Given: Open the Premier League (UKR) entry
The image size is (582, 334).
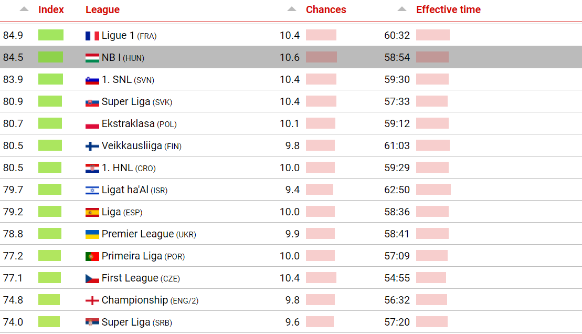Looking at the screenshot, I should click(x=291, y=234).
